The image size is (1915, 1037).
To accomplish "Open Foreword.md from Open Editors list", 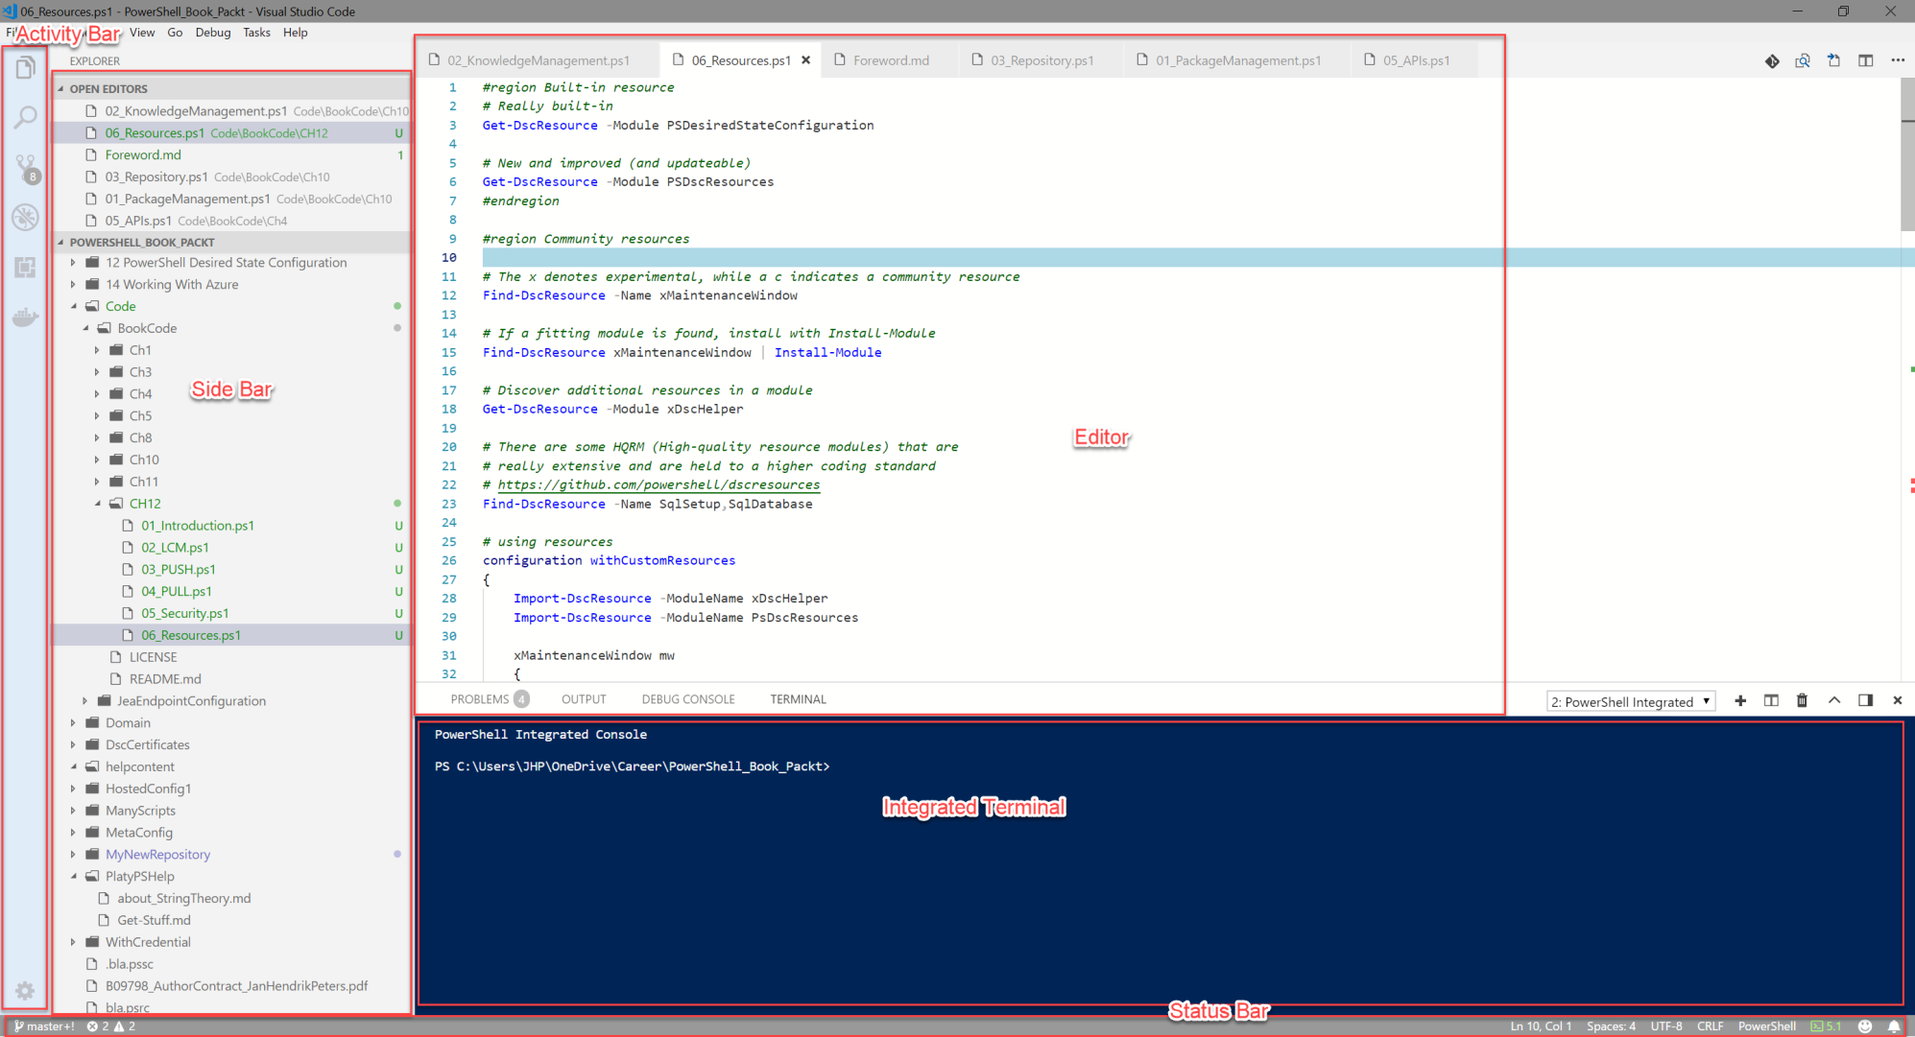I will (231, 155).
